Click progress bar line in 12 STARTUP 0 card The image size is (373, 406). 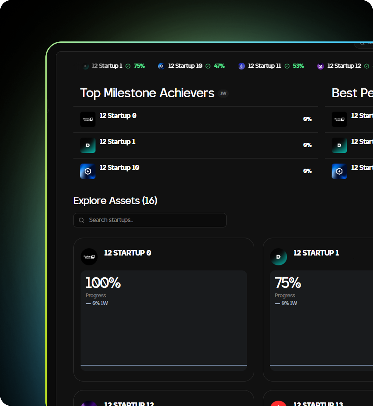click(x=164, y=365)
